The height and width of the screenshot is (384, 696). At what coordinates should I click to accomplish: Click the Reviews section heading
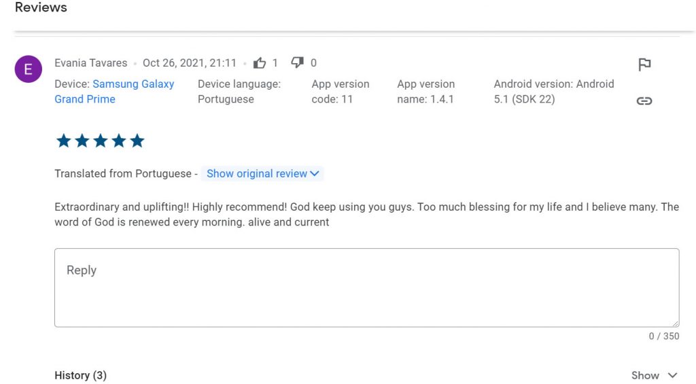point(41,8)
